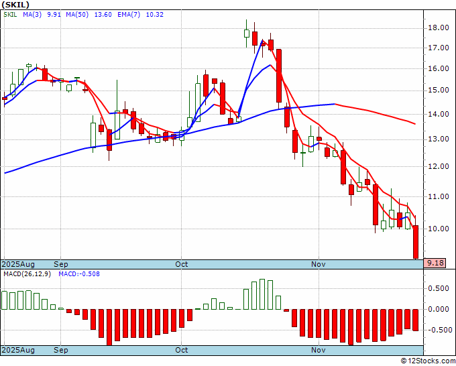Click the 12.00 price axis label

[439, 166]
